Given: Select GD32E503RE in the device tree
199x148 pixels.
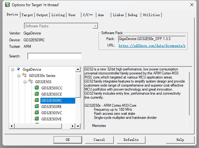Looking at the screenshot, I should point(51,107).
